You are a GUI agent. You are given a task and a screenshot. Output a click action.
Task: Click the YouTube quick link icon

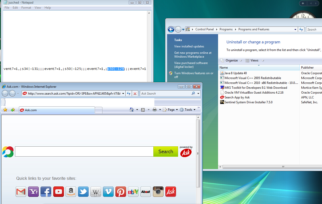[x=58, y=192]
